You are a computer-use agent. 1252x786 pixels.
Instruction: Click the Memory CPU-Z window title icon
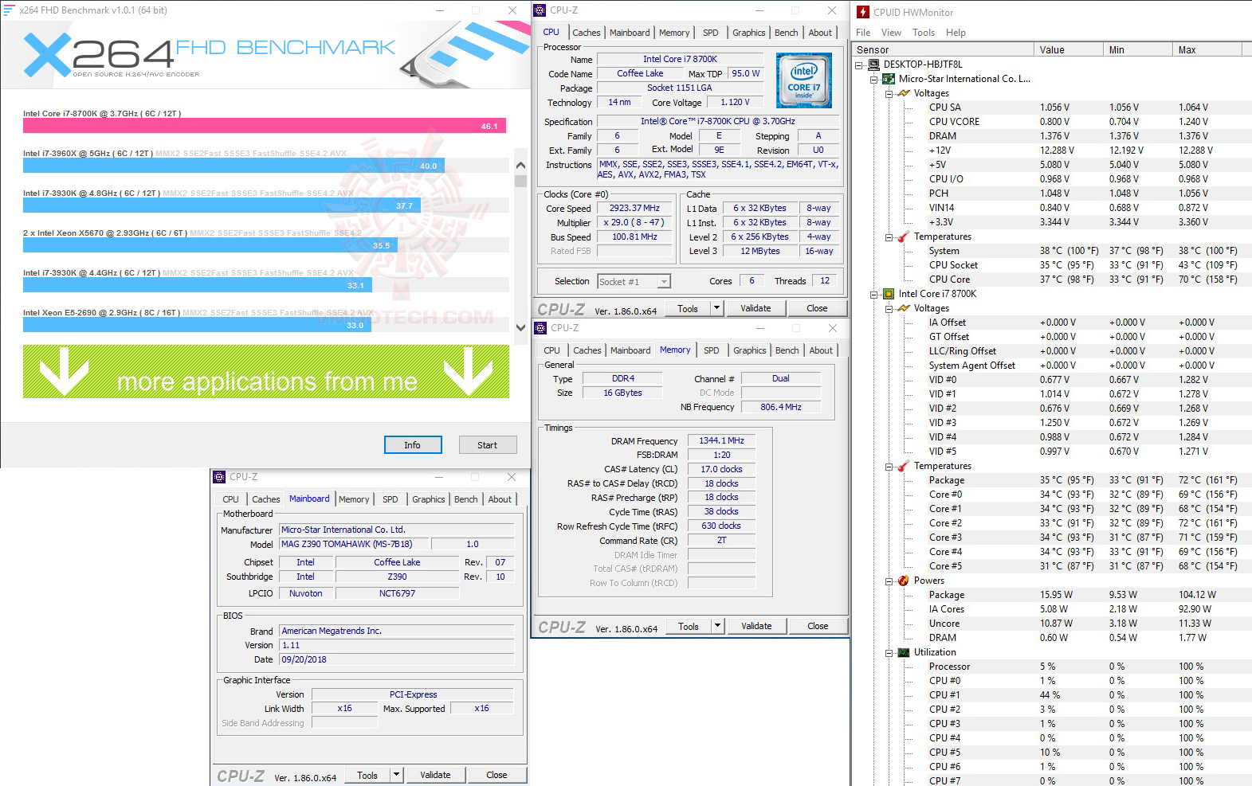[x=540, y=328]
